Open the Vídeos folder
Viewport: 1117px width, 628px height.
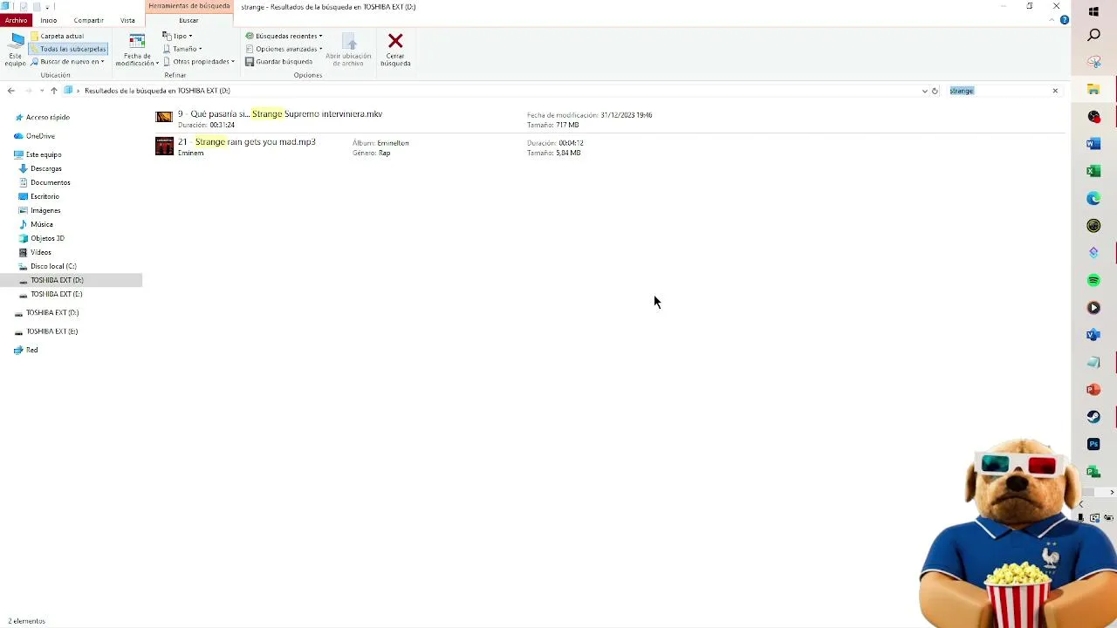(41, 252)
